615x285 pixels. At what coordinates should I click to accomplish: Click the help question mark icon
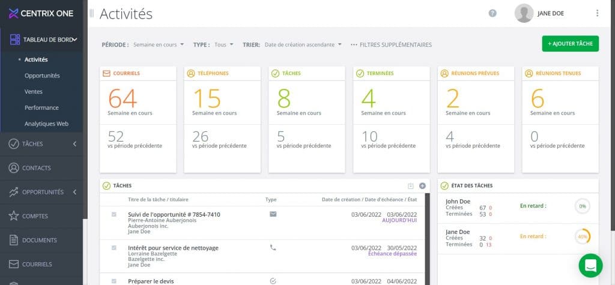pyautogui.click(x=492, y=13)
